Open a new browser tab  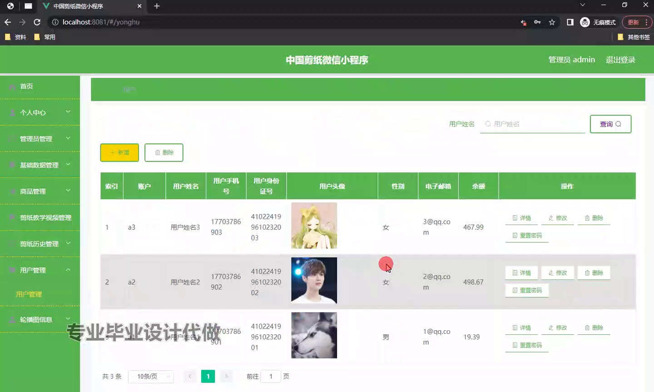tap(157, 6)
